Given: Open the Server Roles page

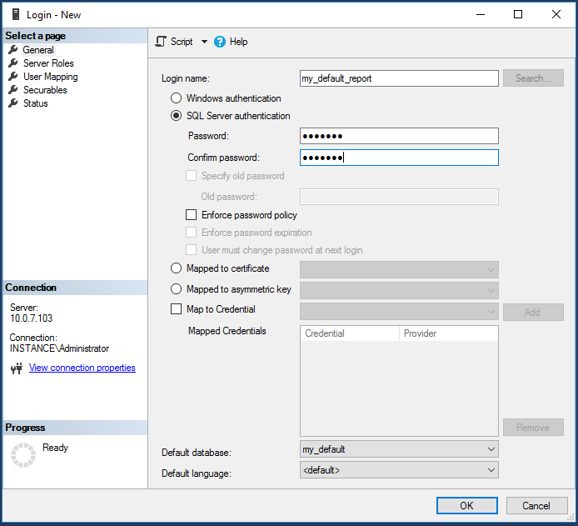Looking at the screenshot, I should click(48, 63).
